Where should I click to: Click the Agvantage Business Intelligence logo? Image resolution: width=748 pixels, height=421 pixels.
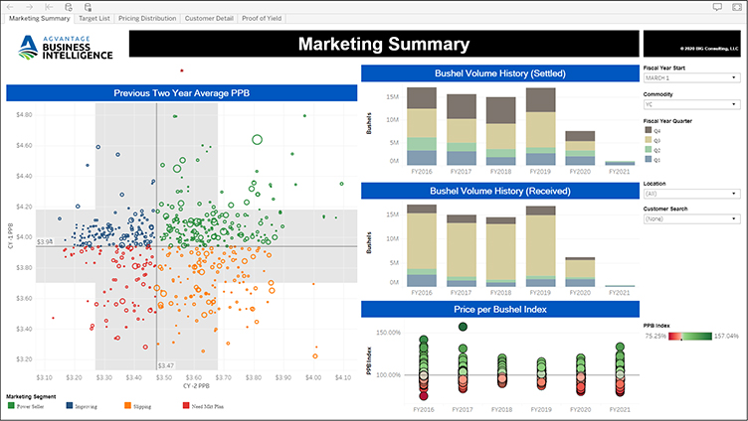click(65, 45)
